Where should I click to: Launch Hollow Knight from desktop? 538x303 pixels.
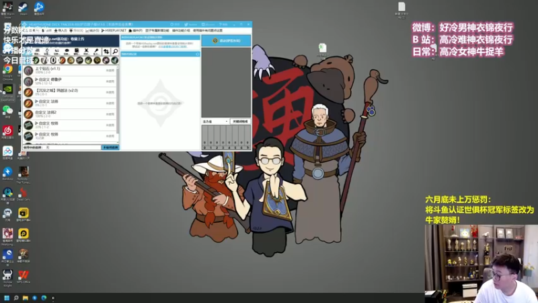7,277
